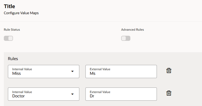Open the Internal Value dropdown showing Miss
Viewport: 202px width, 106px height.
pos(41,72)
